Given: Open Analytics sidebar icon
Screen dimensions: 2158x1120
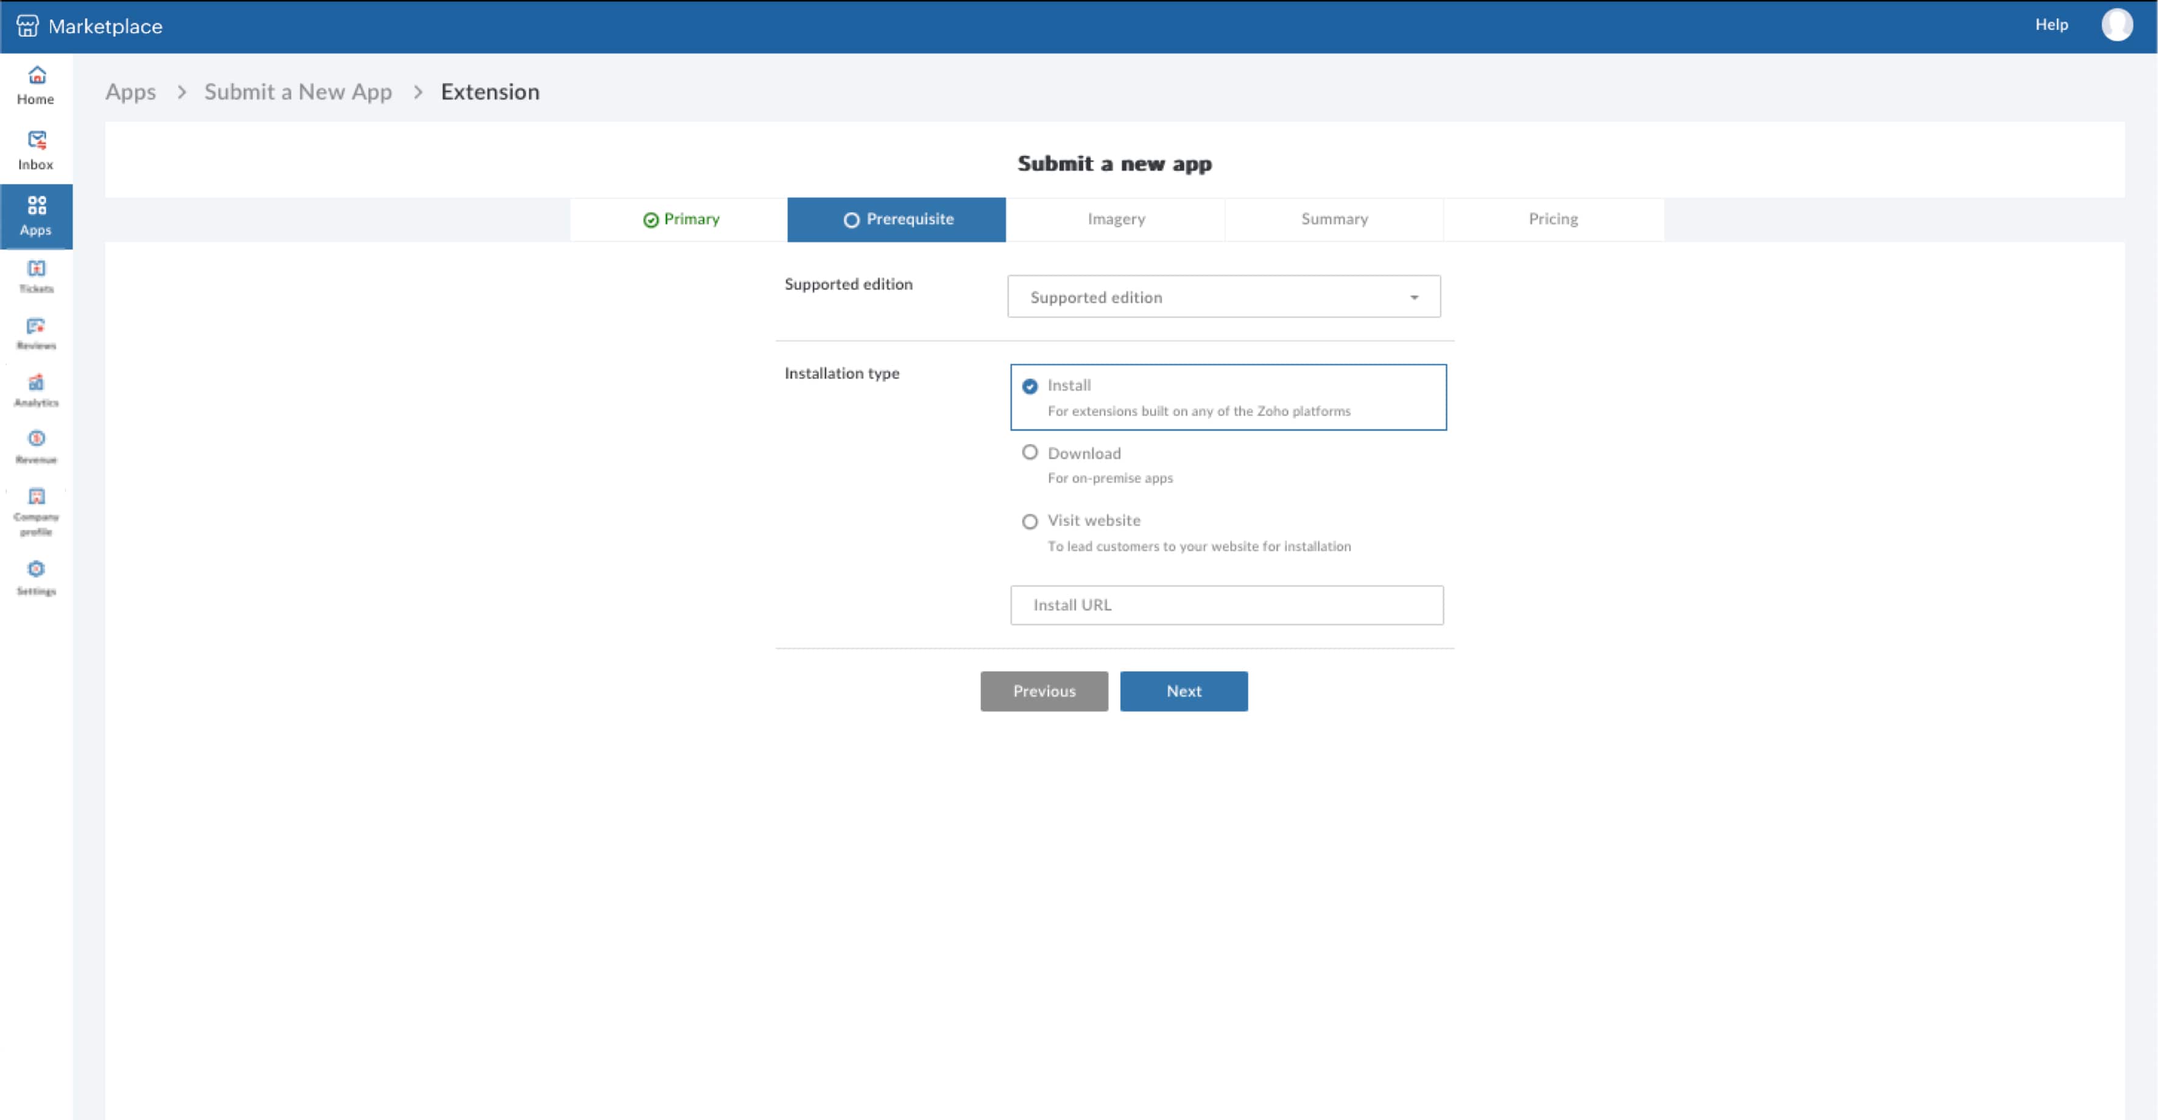Looking at the screenshot, I should (x=36, y=390).
